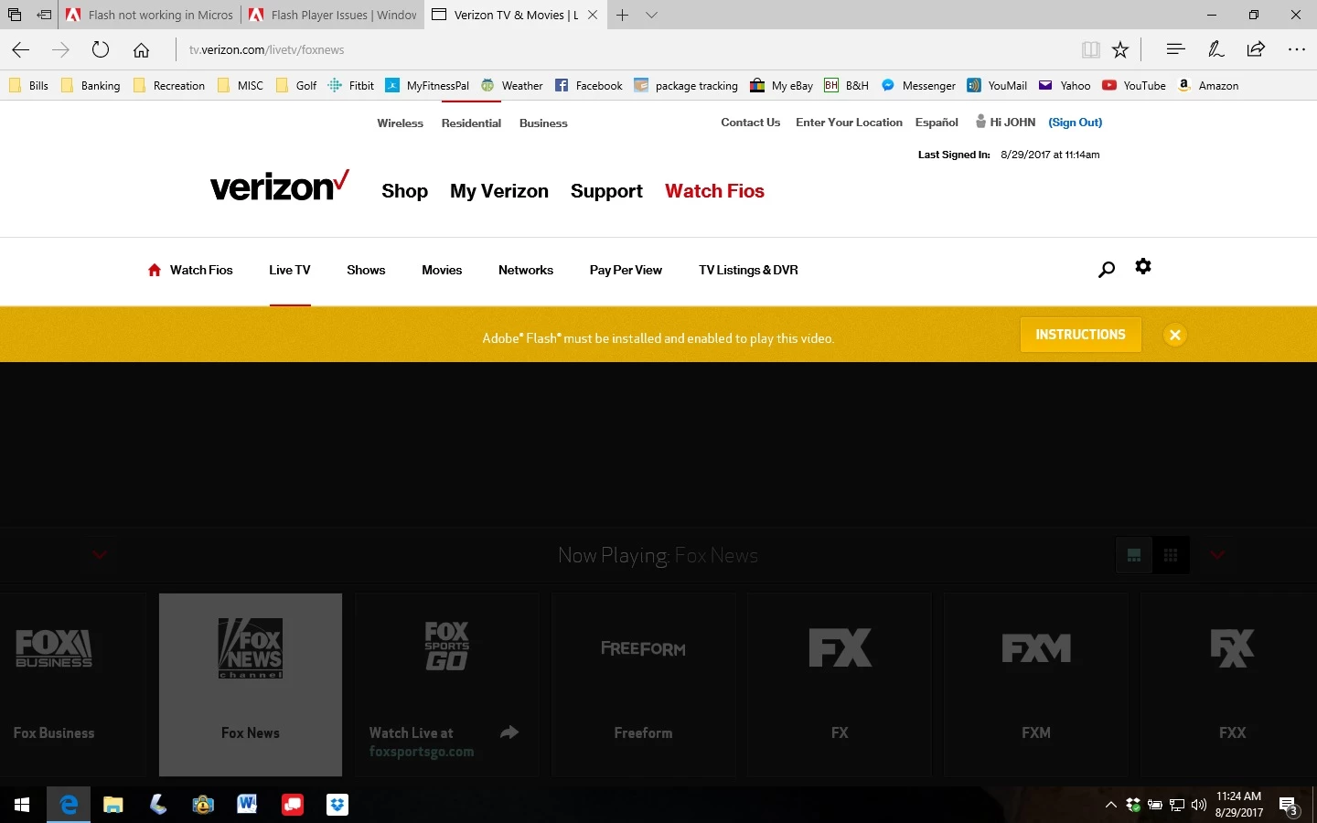Switch to Flash not working in Micros tab
1317x823 pixels.
click(151, 15)
